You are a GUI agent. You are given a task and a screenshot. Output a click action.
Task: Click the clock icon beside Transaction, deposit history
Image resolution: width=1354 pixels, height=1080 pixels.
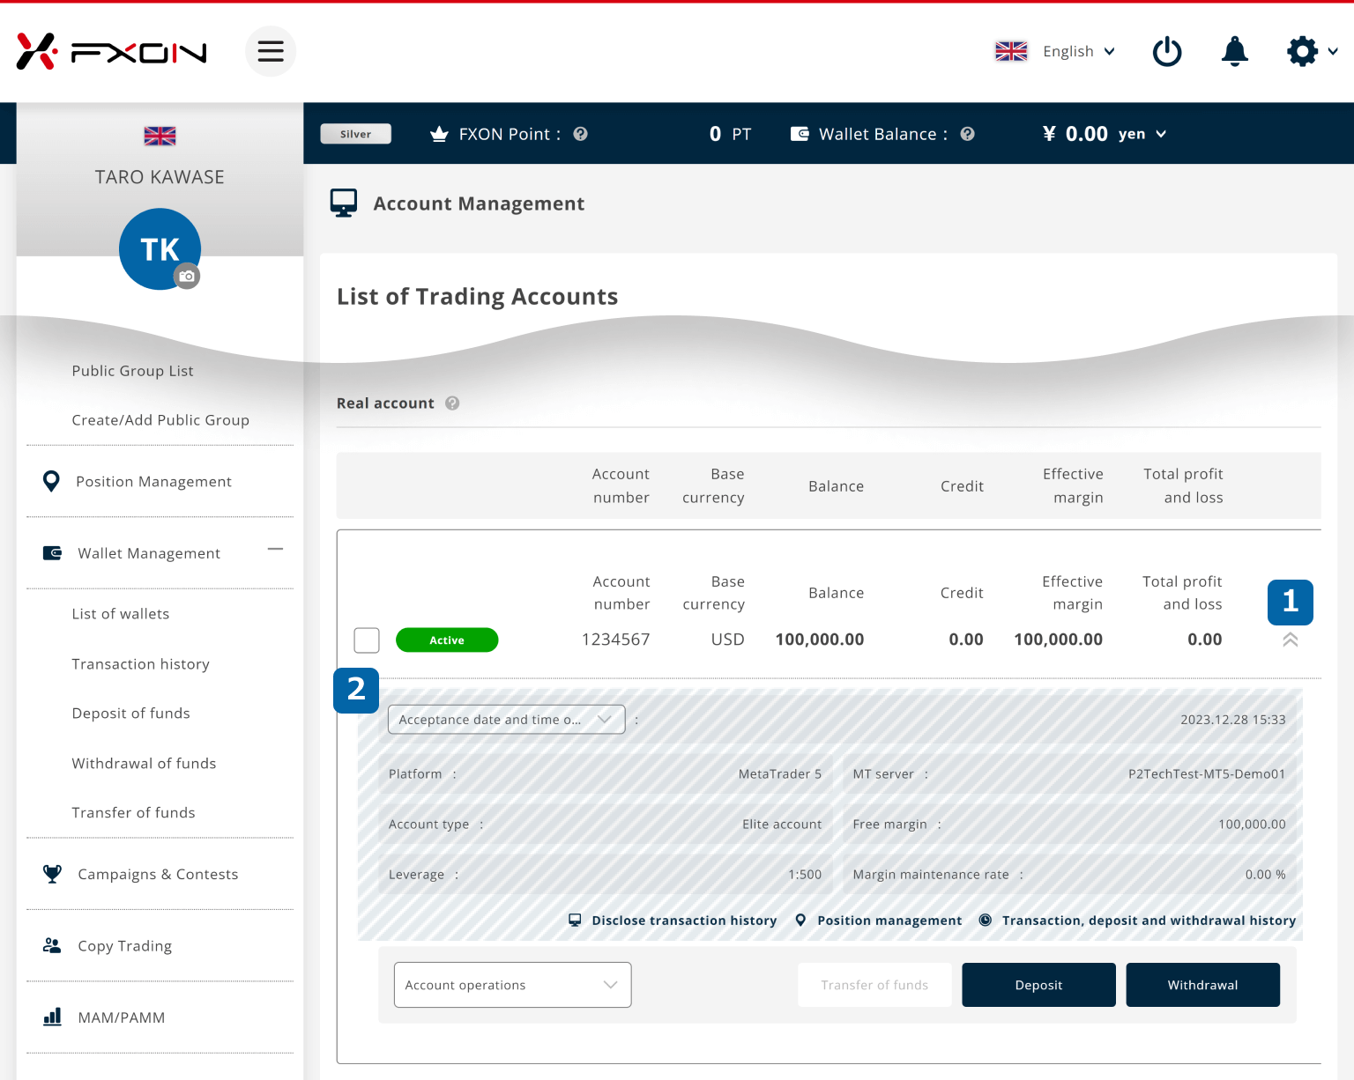pyautogui.click(x=986, y=920)
